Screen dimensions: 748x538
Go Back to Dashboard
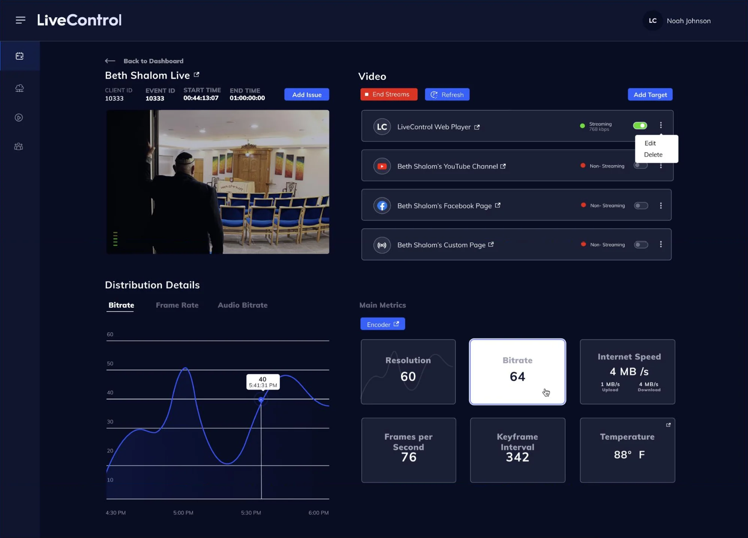(153, 61)
